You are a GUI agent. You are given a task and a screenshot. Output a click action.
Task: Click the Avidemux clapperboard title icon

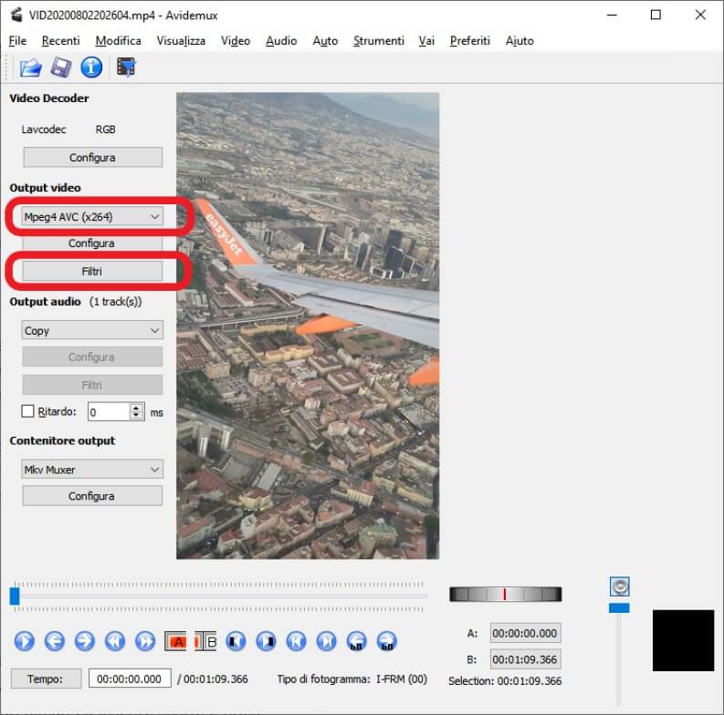click(x=16, y=15)
